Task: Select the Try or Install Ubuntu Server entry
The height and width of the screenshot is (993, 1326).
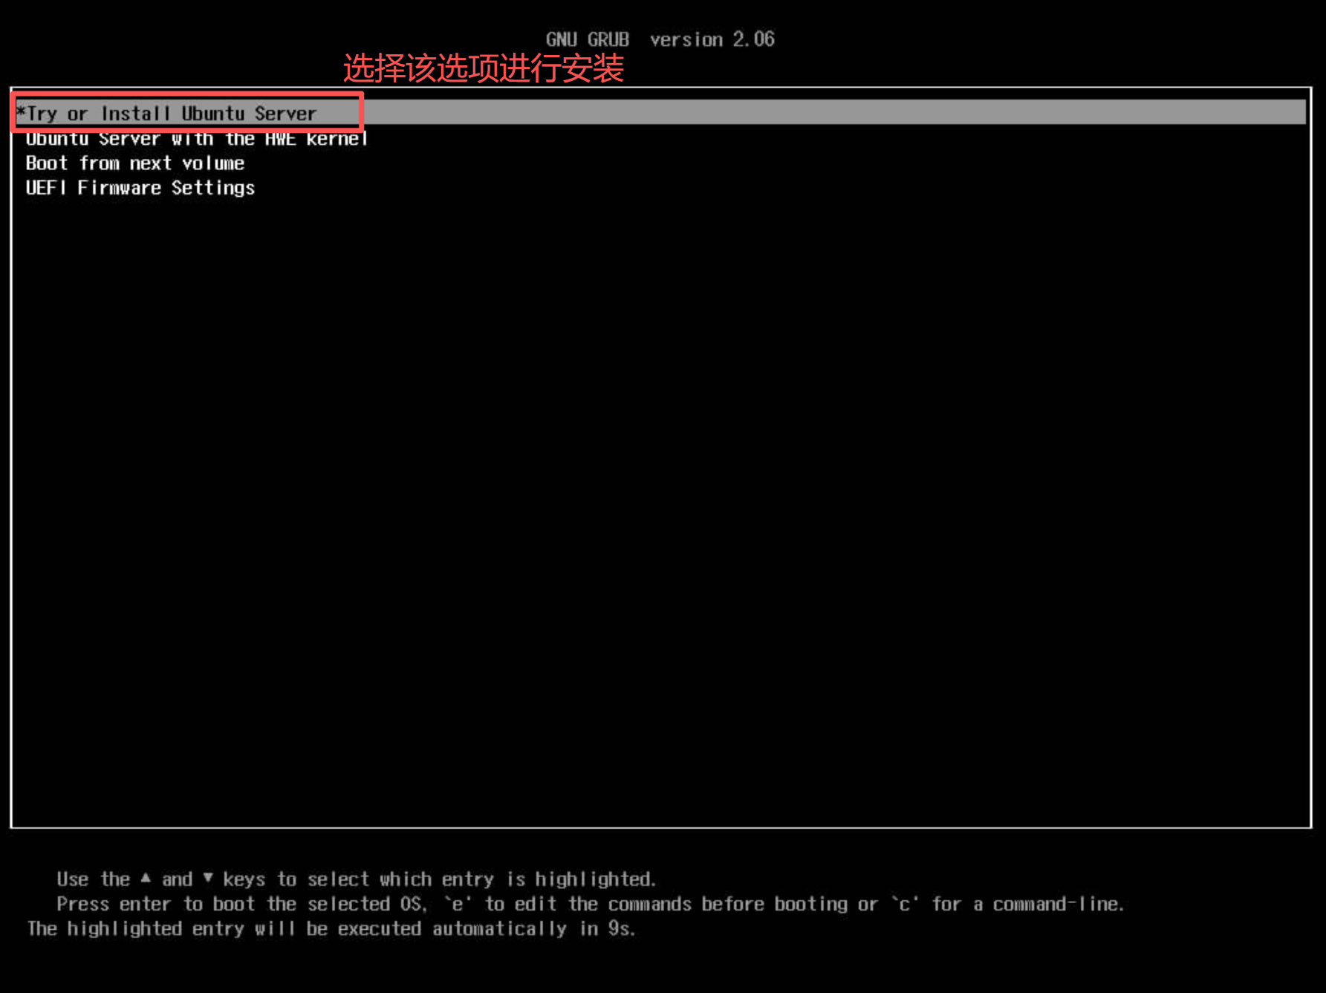Action: (172, 114)
